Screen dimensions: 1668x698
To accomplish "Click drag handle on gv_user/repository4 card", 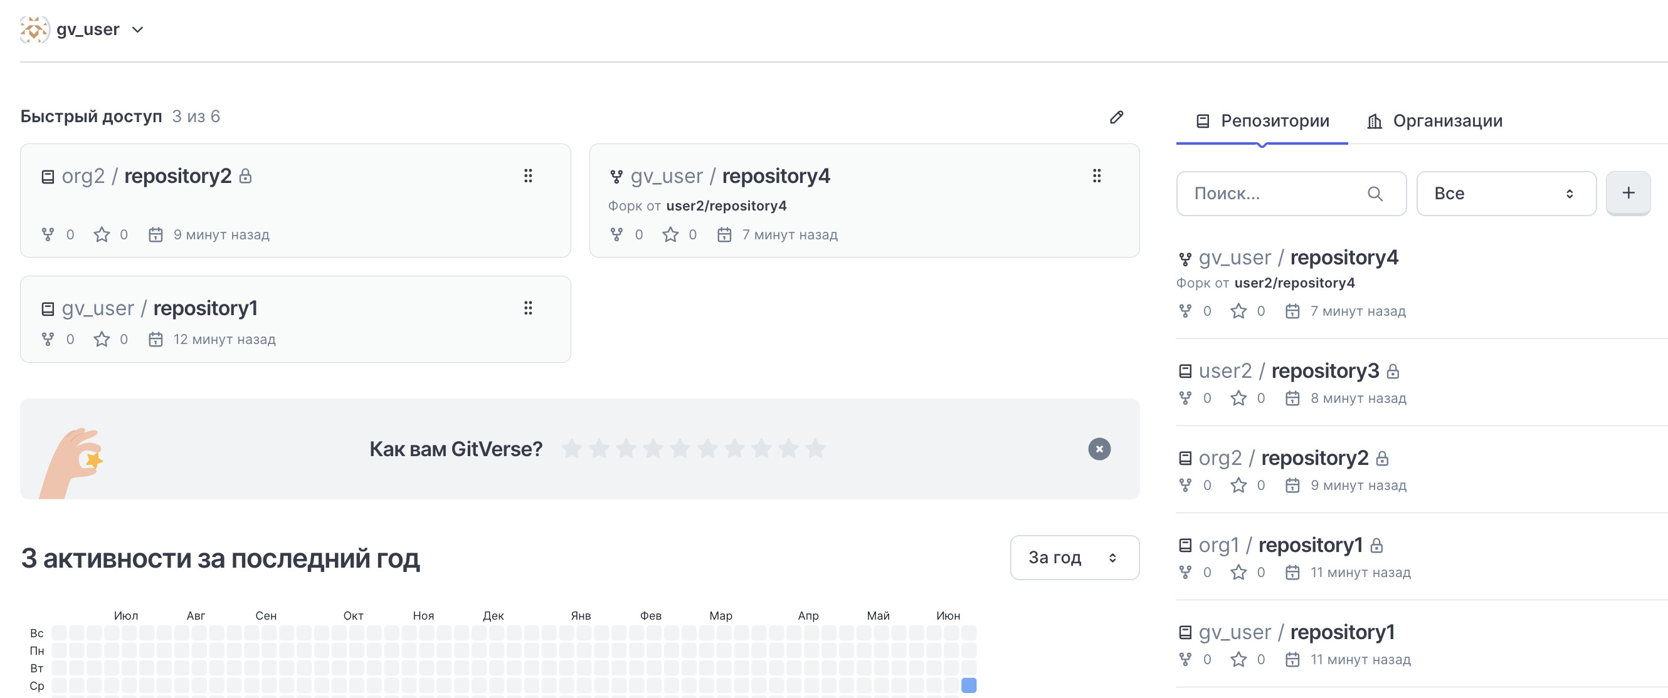I will [x=1097, y=176].
